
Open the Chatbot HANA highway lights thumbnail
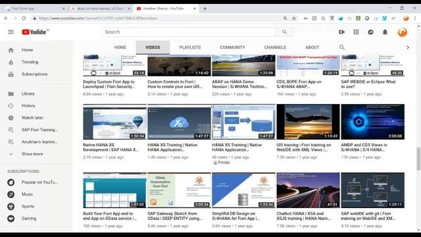point(308,190)
